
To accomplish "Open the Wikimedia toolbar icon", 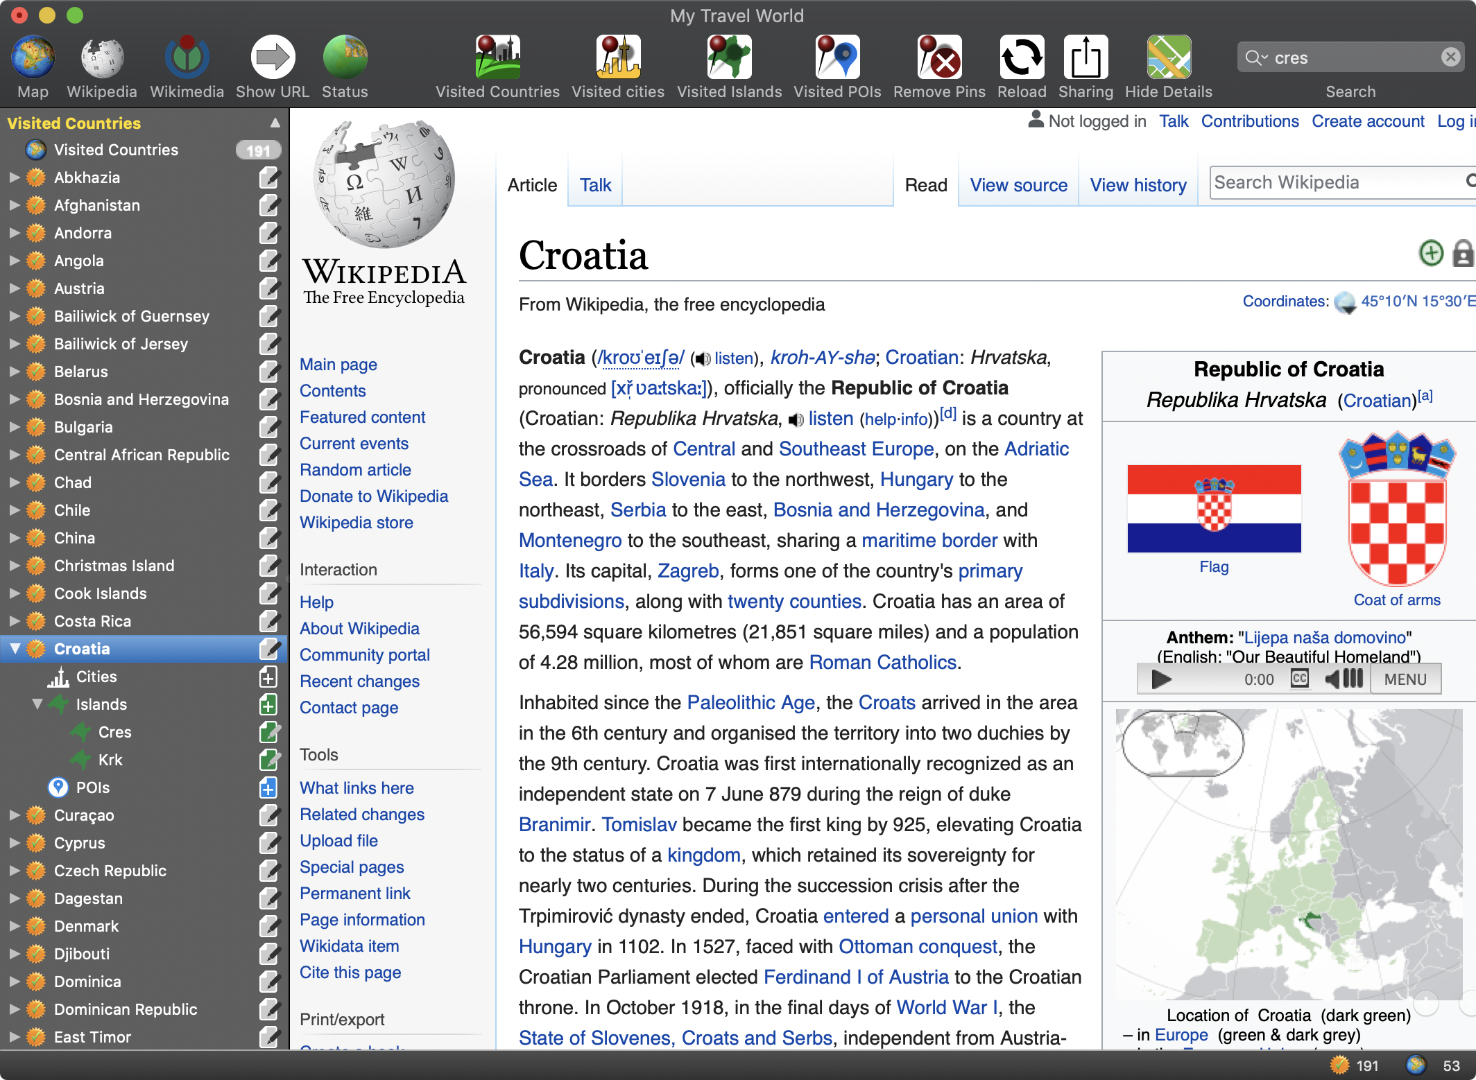I will 187,58.
